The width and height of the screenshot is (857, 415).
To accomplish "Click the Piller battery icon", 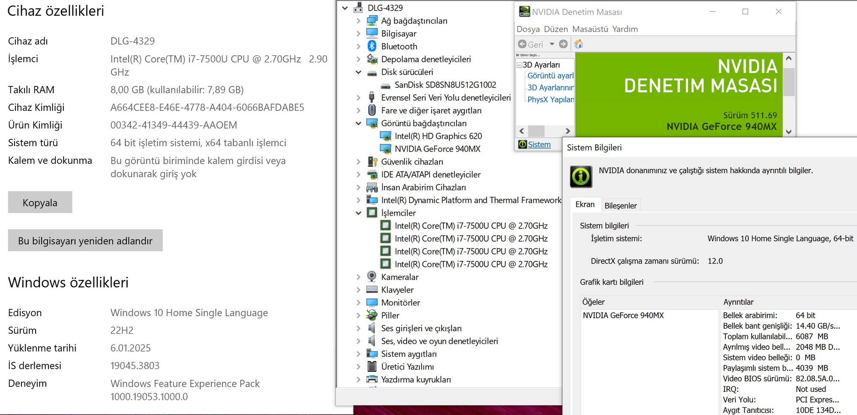I will pos(372,315).
